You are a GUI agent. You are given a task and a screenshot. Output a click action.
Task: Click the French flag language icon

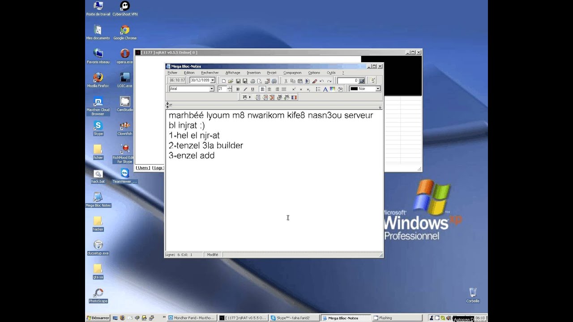pyautogui.click(x=294, y=97)
